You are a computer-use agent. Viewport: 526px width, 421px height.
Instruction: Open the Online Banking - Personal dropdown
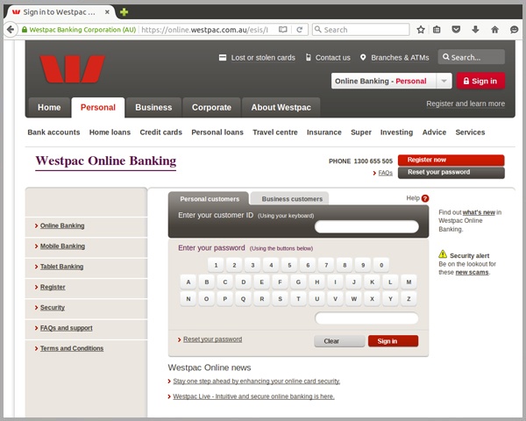392,81
